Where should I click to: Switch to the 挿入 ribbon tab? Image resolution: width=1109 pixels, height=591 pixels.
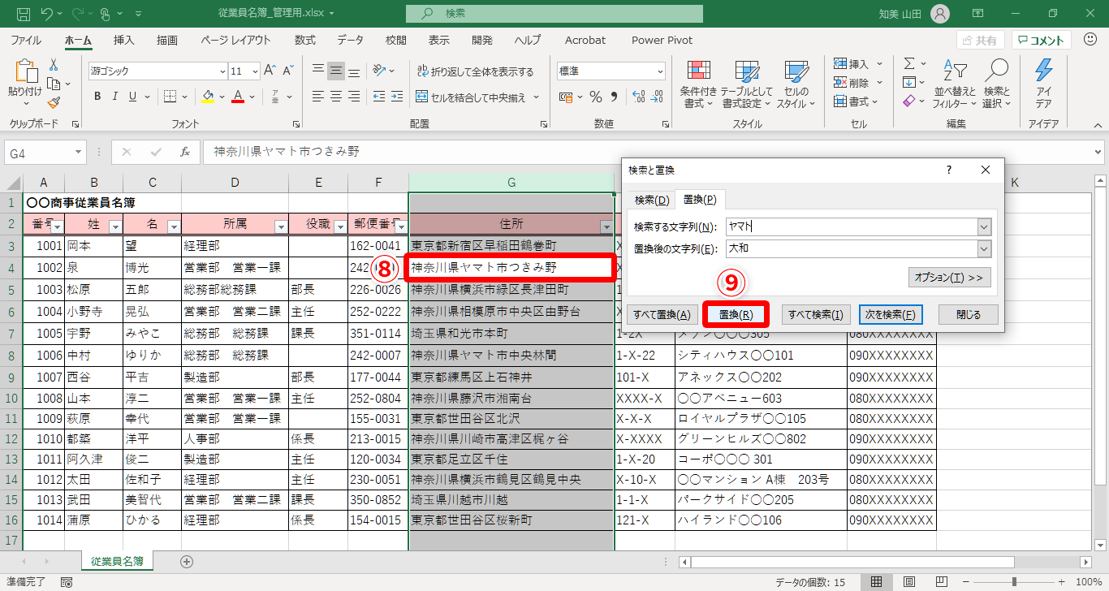(124, 40)
